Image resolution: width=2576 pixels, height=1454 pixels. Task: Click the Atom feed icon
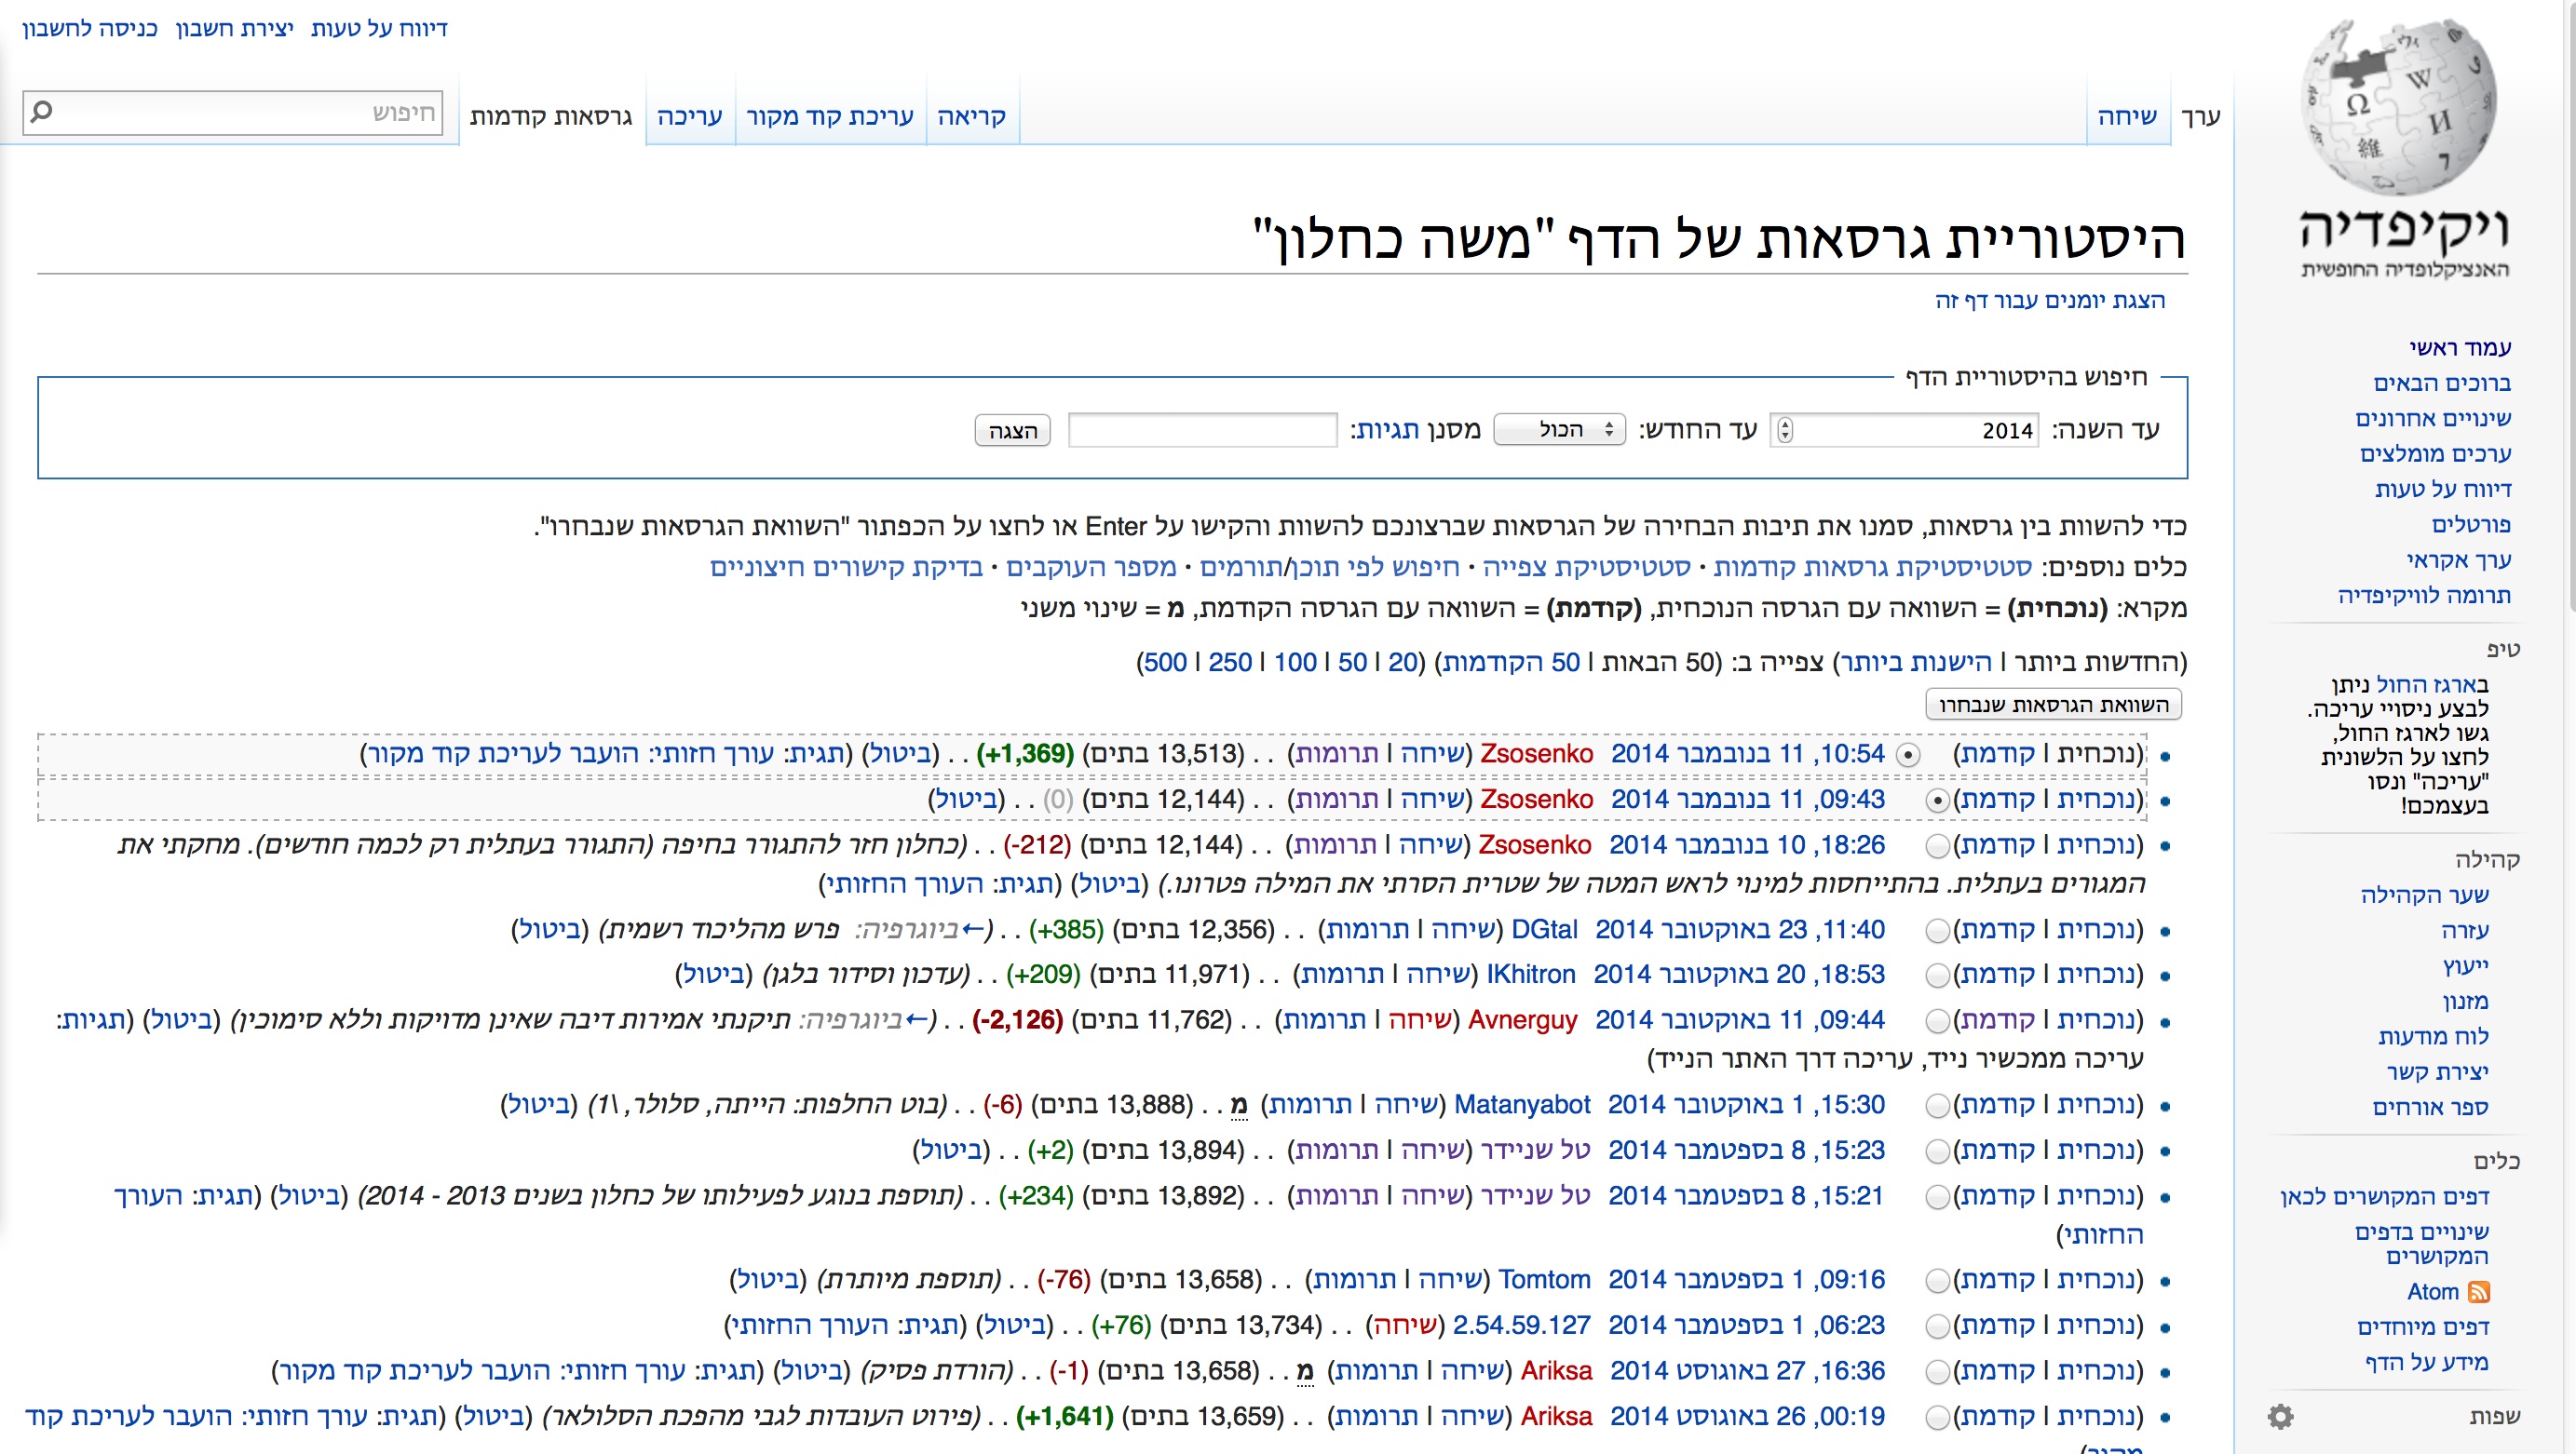pos(2479,1292)
